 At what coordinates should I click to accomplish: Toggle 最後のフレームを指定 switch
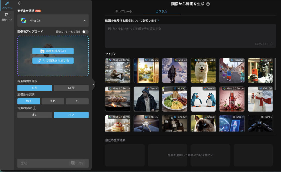click(x=85, y=32)
